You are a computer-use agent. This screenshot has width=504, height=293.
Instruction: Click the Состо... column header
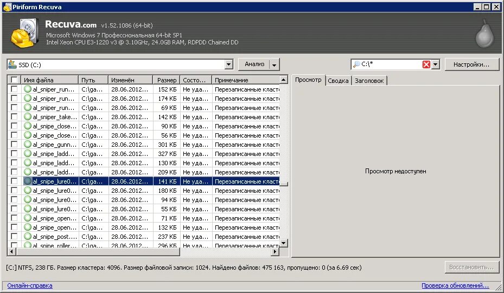pyautogui.click(x=196, y=80)
